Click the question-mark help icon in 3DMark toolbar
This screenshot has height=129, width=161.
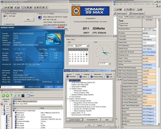click(x=46, y=7)
